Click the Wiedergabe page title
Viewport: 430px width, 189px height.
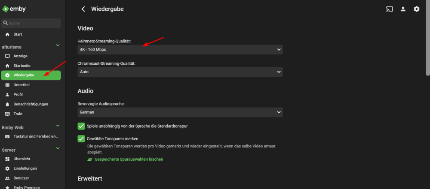point(107,9)
